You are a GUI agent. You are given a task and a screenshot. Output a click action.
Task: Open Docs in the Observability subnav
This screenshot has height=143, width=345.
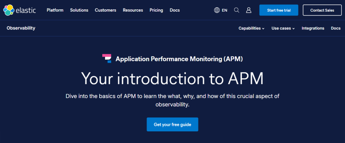(336, 28)
